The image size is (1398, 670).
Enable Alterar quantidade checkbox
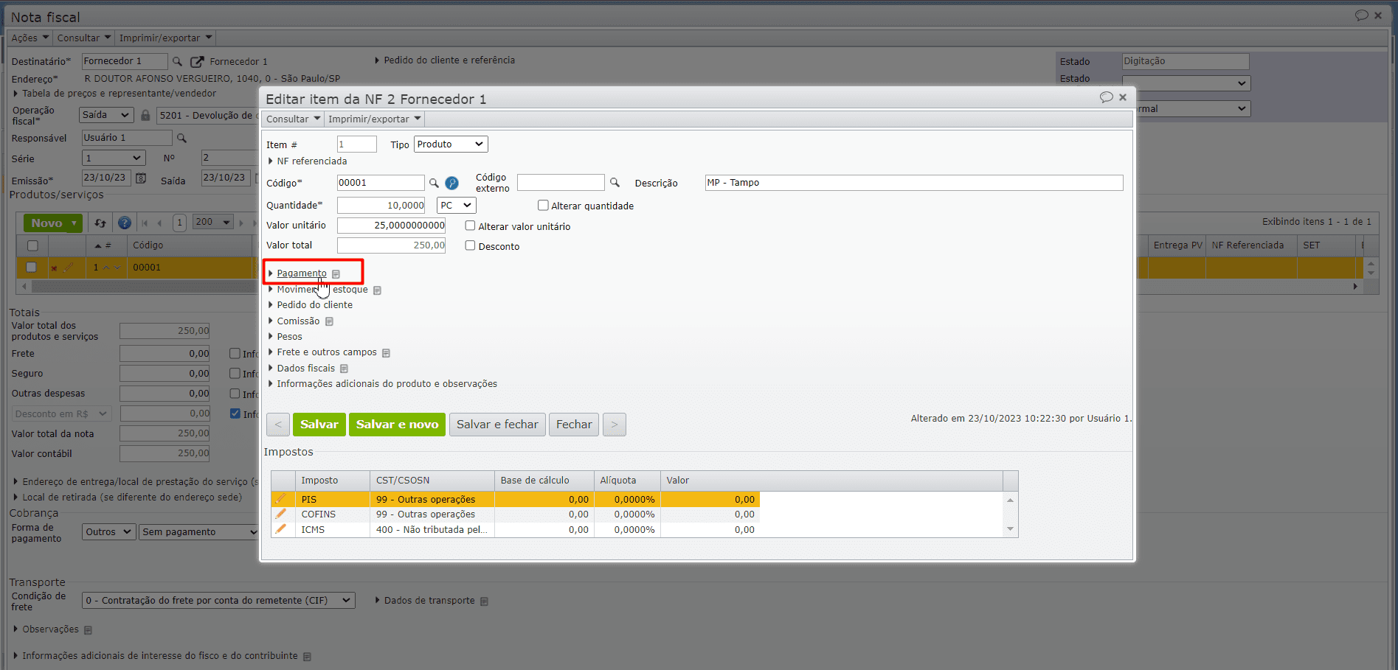pyautogui.click(x=543, y=206)
